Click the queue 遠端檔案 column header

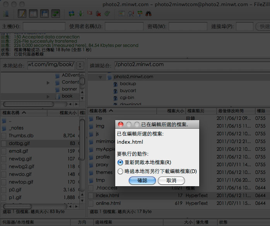[x=128, y=222]
